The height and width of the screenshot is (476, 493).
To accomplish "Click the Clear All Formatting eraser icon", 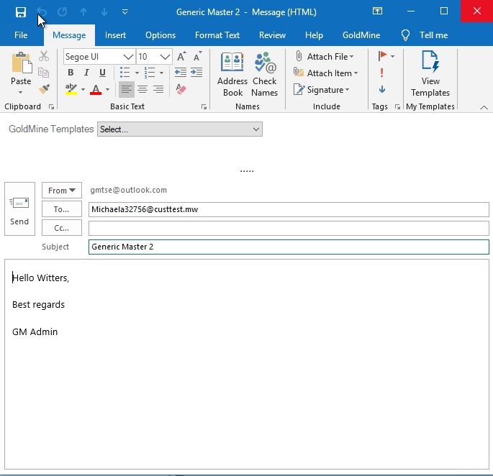I will [x=181, y=90].
